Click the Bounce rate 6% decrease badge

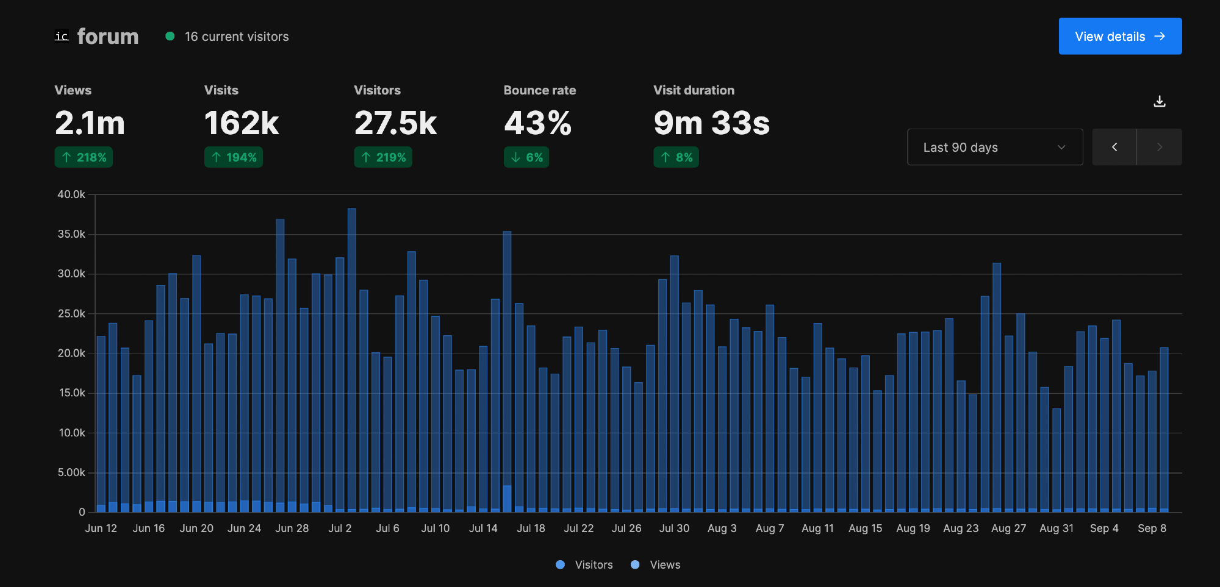(x=526, y=157)
